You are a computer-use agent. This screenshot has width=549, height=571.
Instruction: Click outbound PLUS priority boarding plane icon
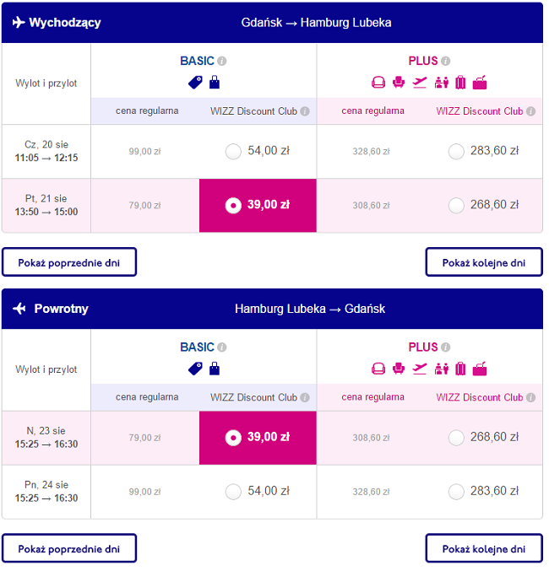pos(420,83)
